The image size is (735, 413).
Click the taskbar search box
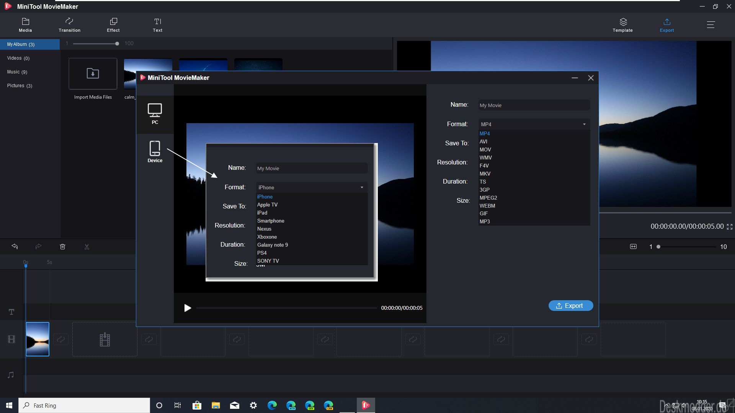(x=84, y=405)
